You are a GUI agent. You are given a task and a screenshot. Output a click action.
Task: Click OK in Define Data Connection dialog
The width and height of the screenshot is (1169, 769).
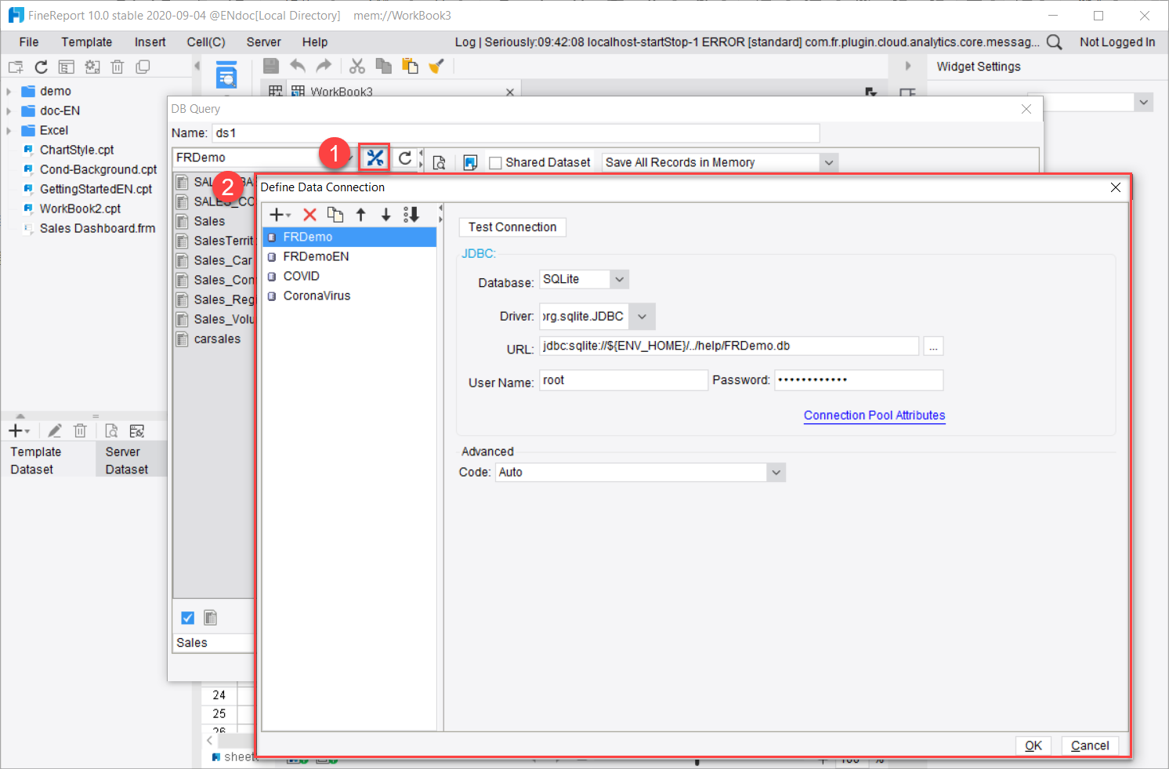[x=1033, y=745]
